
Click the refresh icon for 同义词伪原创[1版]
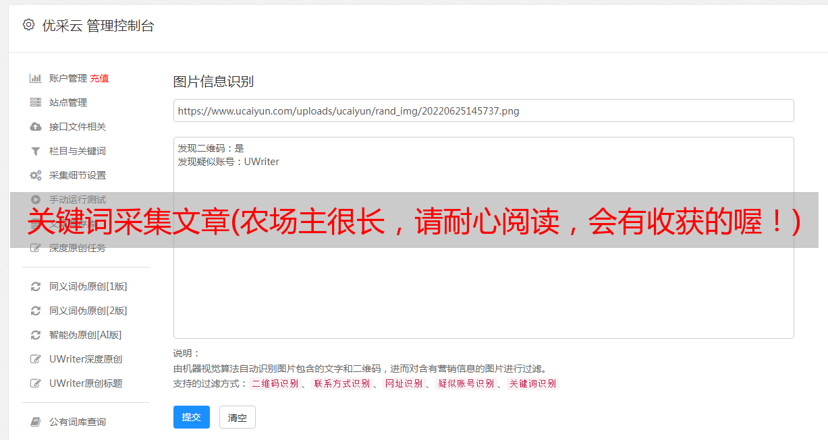coord(36,286)
